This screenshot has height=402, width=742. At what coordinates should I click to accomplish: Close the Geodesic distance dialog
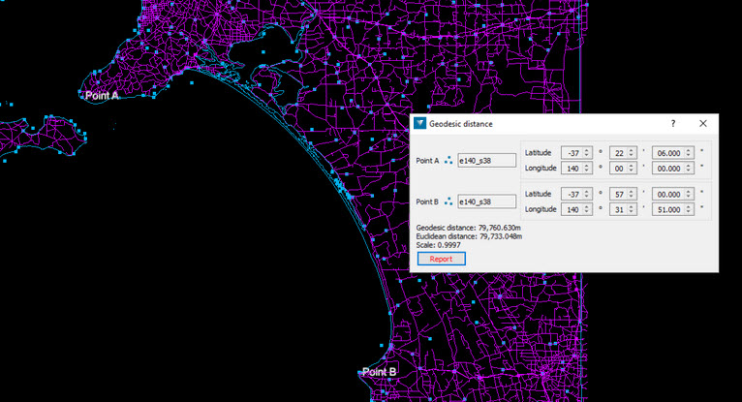pyautogui.click(x=703, y=124)
